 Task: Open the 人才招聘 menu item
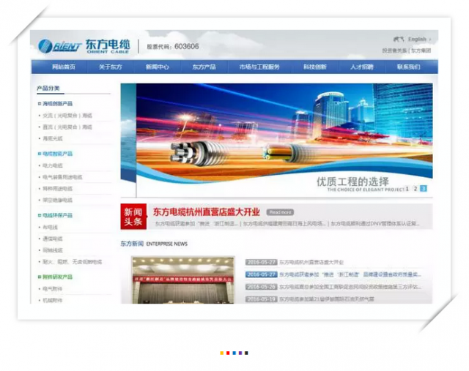point(361,67)
